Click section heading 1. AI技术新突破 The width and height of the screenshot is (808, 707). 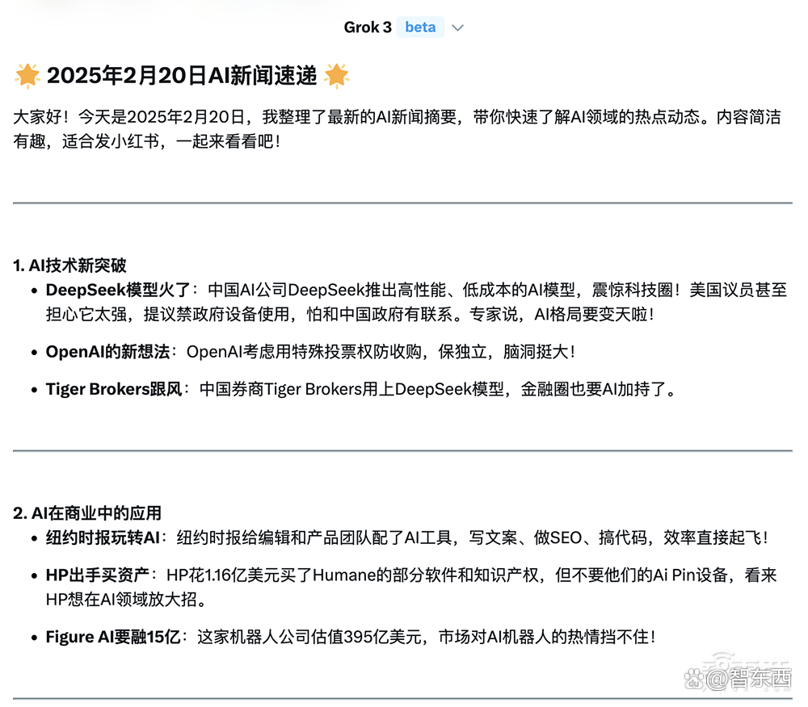tap(69, 266)
